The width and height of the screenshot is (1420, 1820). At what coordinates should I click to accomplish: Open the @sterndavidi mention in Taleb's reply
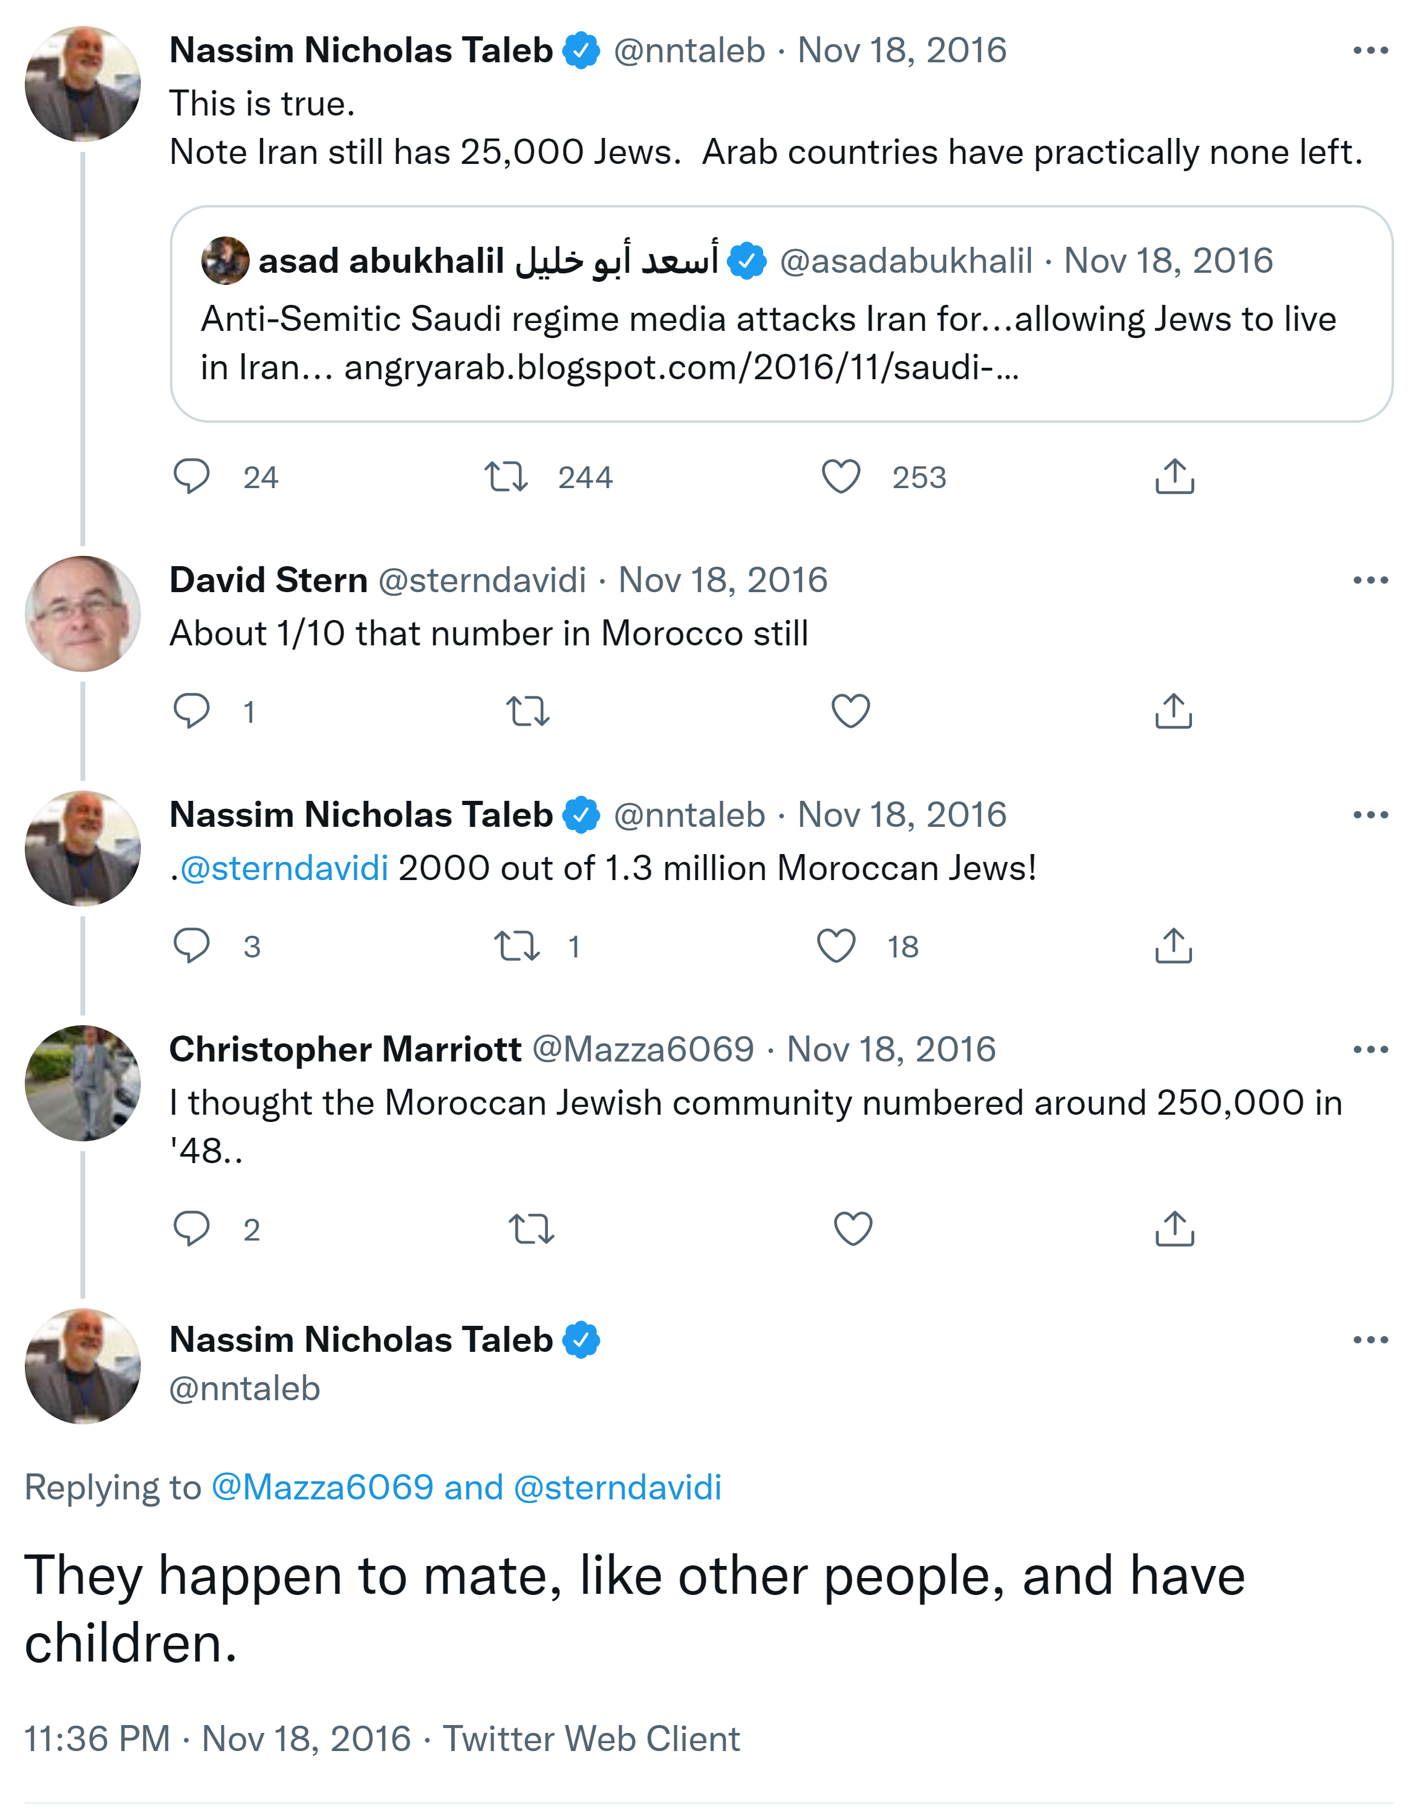pyautogui.click(x=284, y=869)
